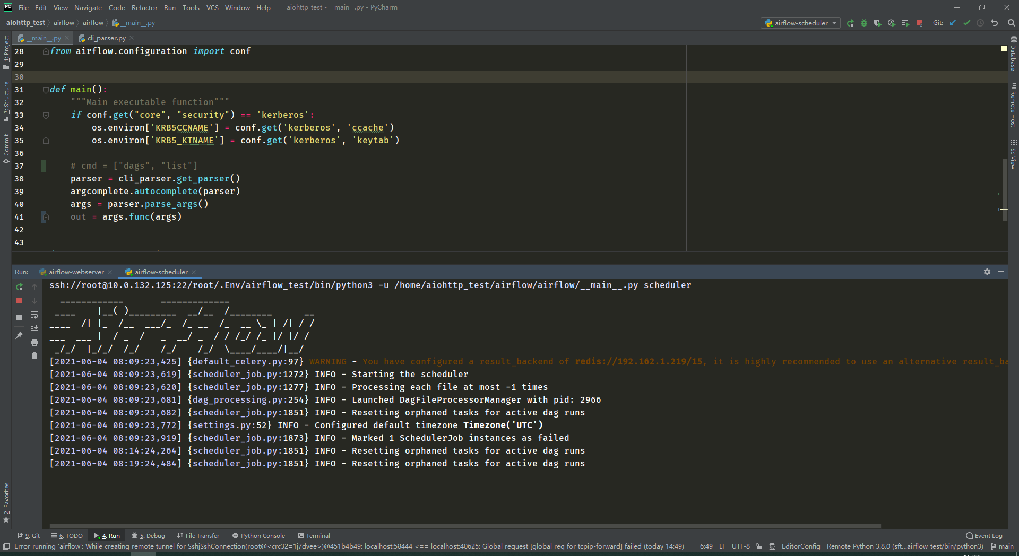Open the concurrency diagram run icon
The image size is (1019, 556).
pos(905,23)
